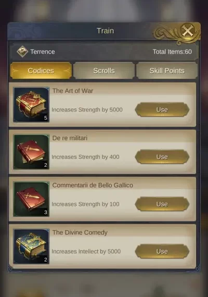208x297 pixels.
Task: Tap Commentarii de Bello Gallico book icon
Action: (31, 199)
